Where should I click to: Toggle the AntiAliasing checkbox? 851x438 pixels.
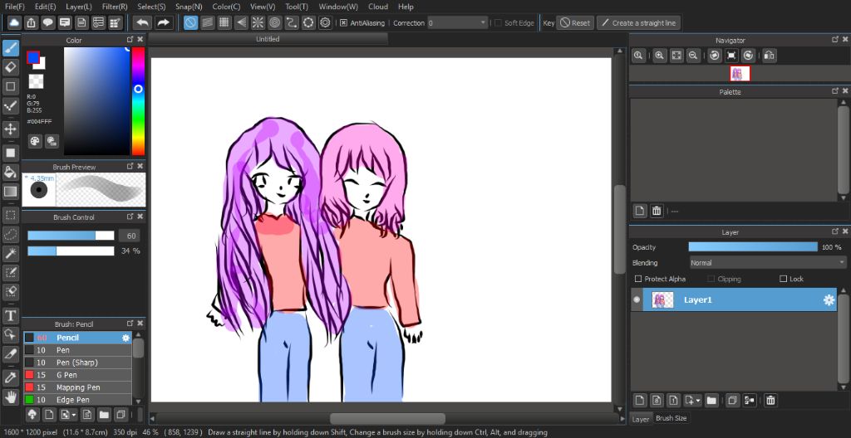(x=343, y=22)
